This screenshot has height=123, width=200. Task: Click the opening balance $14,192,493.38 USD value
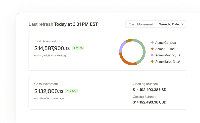(149, 90)
